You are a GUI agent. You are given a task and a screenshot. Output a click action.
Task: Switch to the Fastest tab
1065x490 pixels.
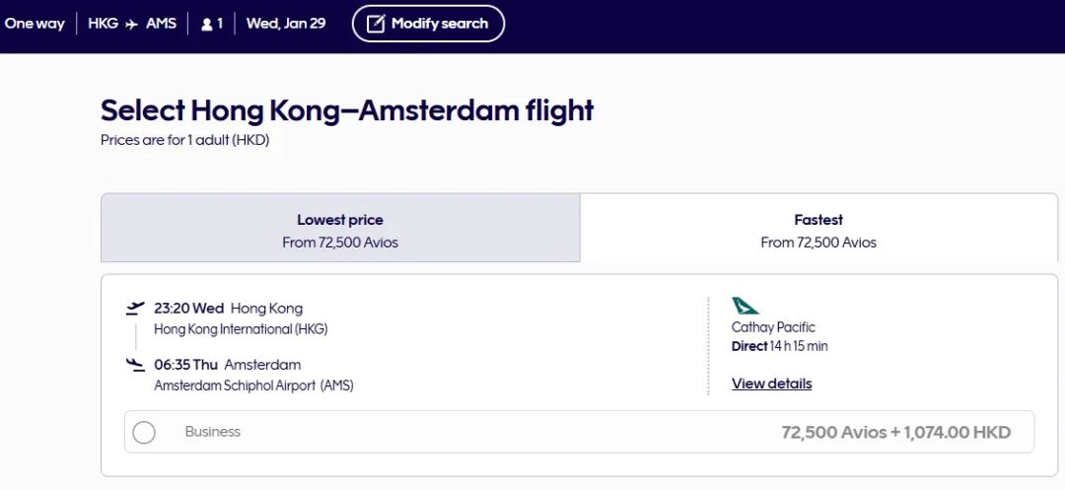point(818,230)
